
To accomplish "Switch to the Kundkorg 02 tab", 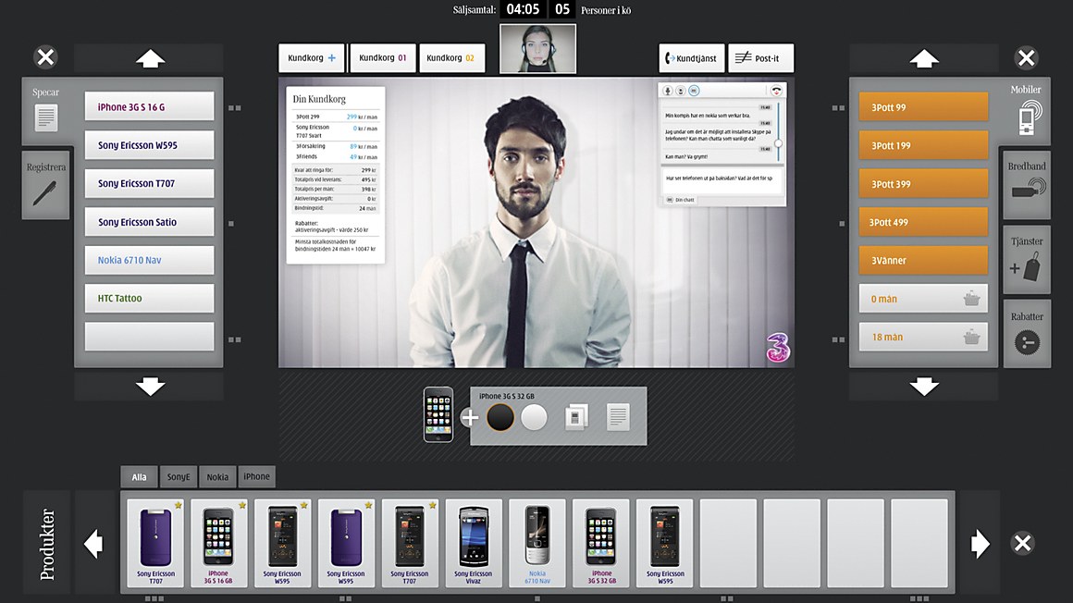I will 451,58.
